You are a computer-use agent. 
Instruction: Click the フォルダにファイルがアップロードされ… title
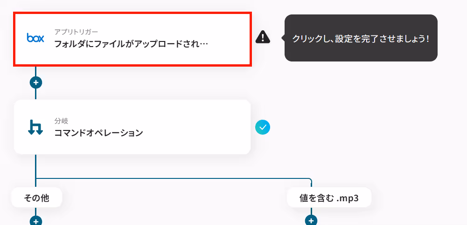point(131,44)
